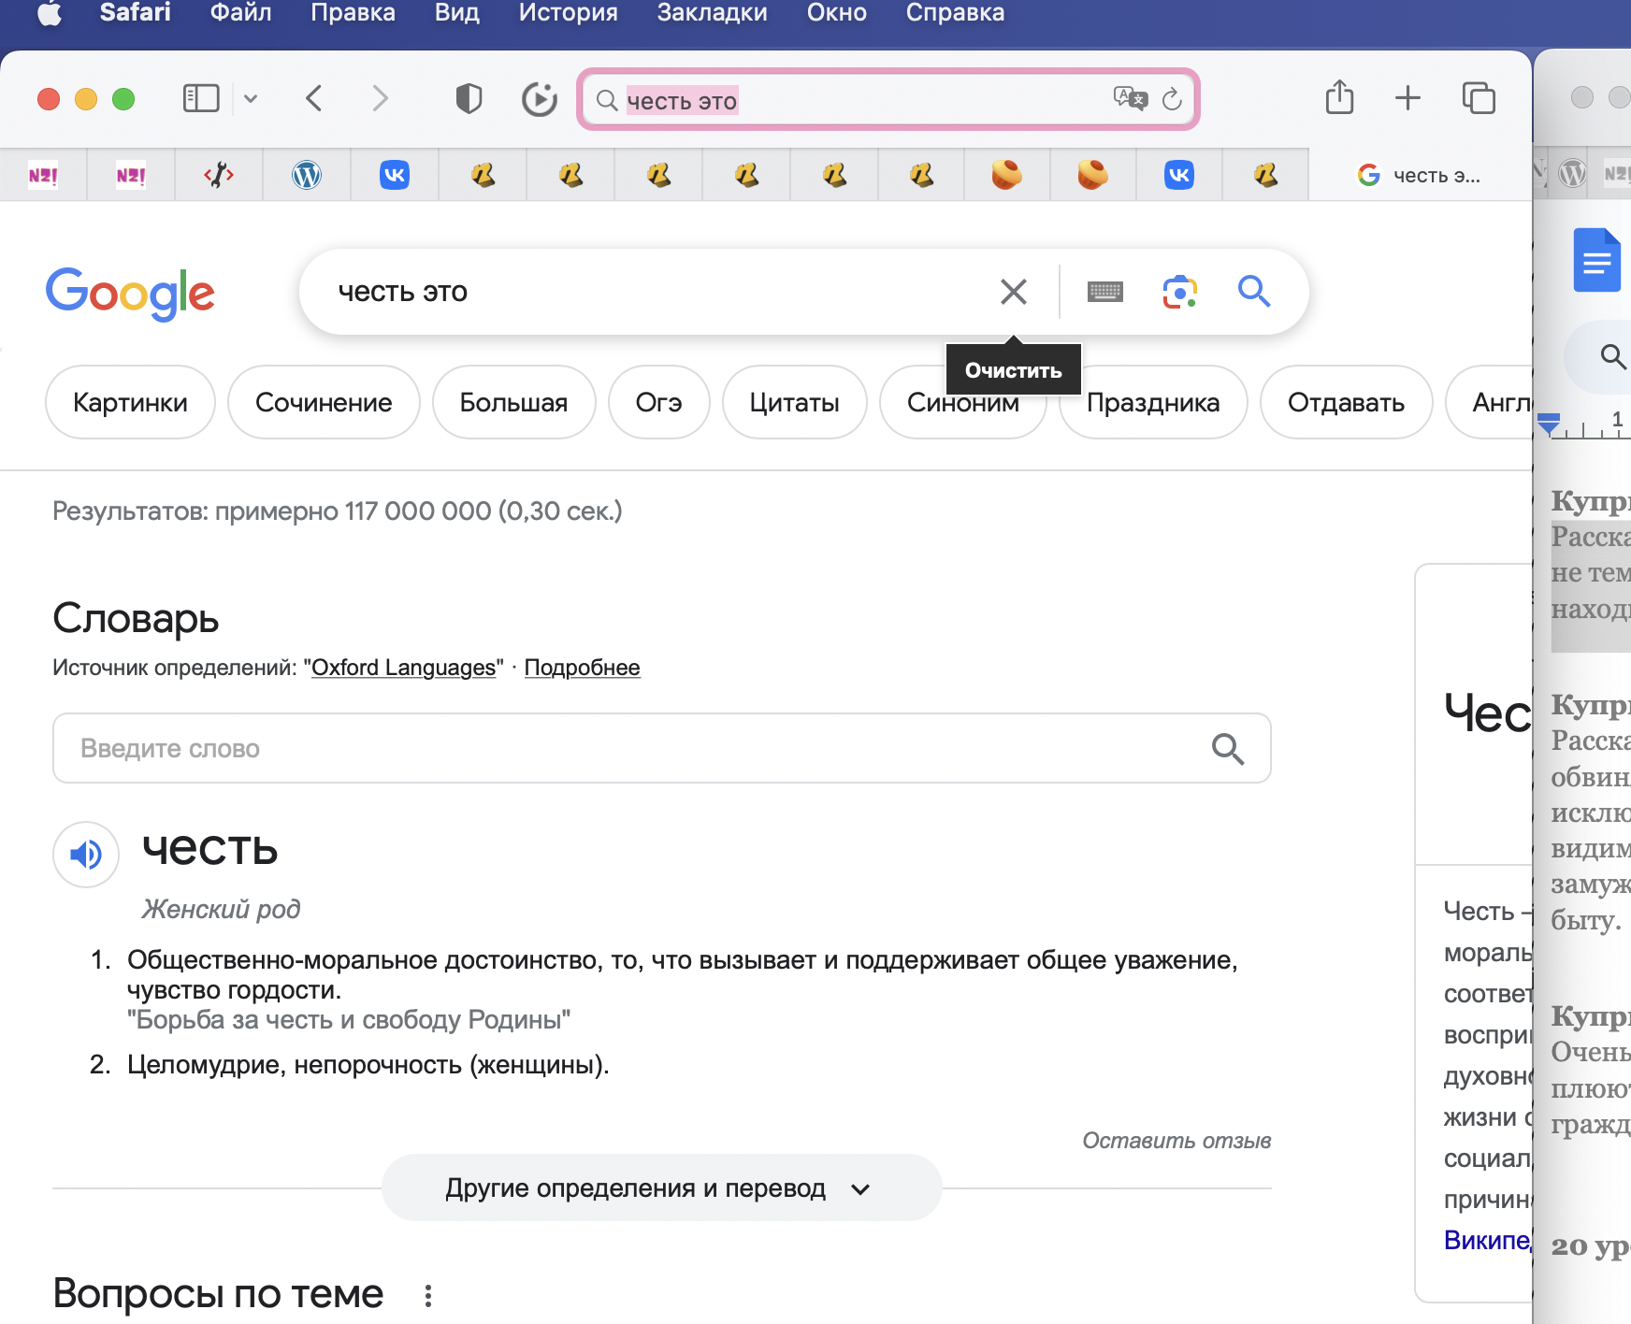Viewport: 1631px width, 1324px height.
Task: Open the Подробнее link
Action: click(x=582, y=668)
